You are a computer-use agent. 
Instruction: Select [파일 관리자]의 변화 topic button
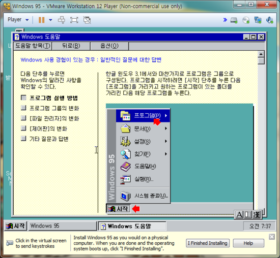coord(23,118)
